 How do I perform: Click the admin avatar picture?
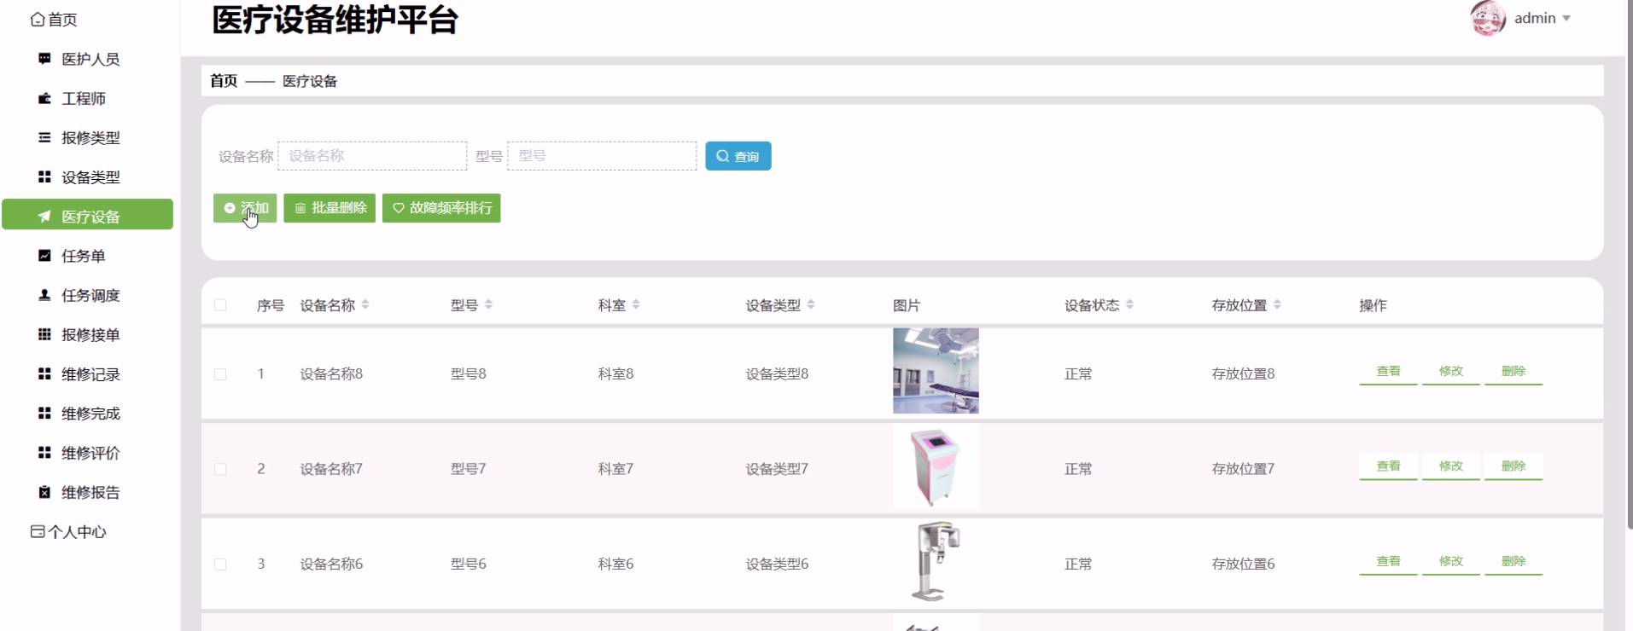(1488, 18)
